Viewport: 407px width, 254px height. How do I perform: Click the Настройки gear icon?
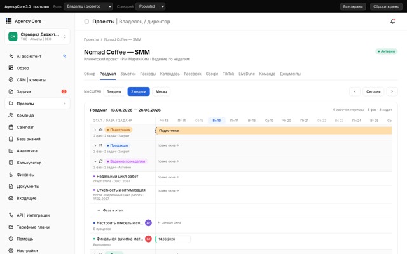tap(11, 250)
